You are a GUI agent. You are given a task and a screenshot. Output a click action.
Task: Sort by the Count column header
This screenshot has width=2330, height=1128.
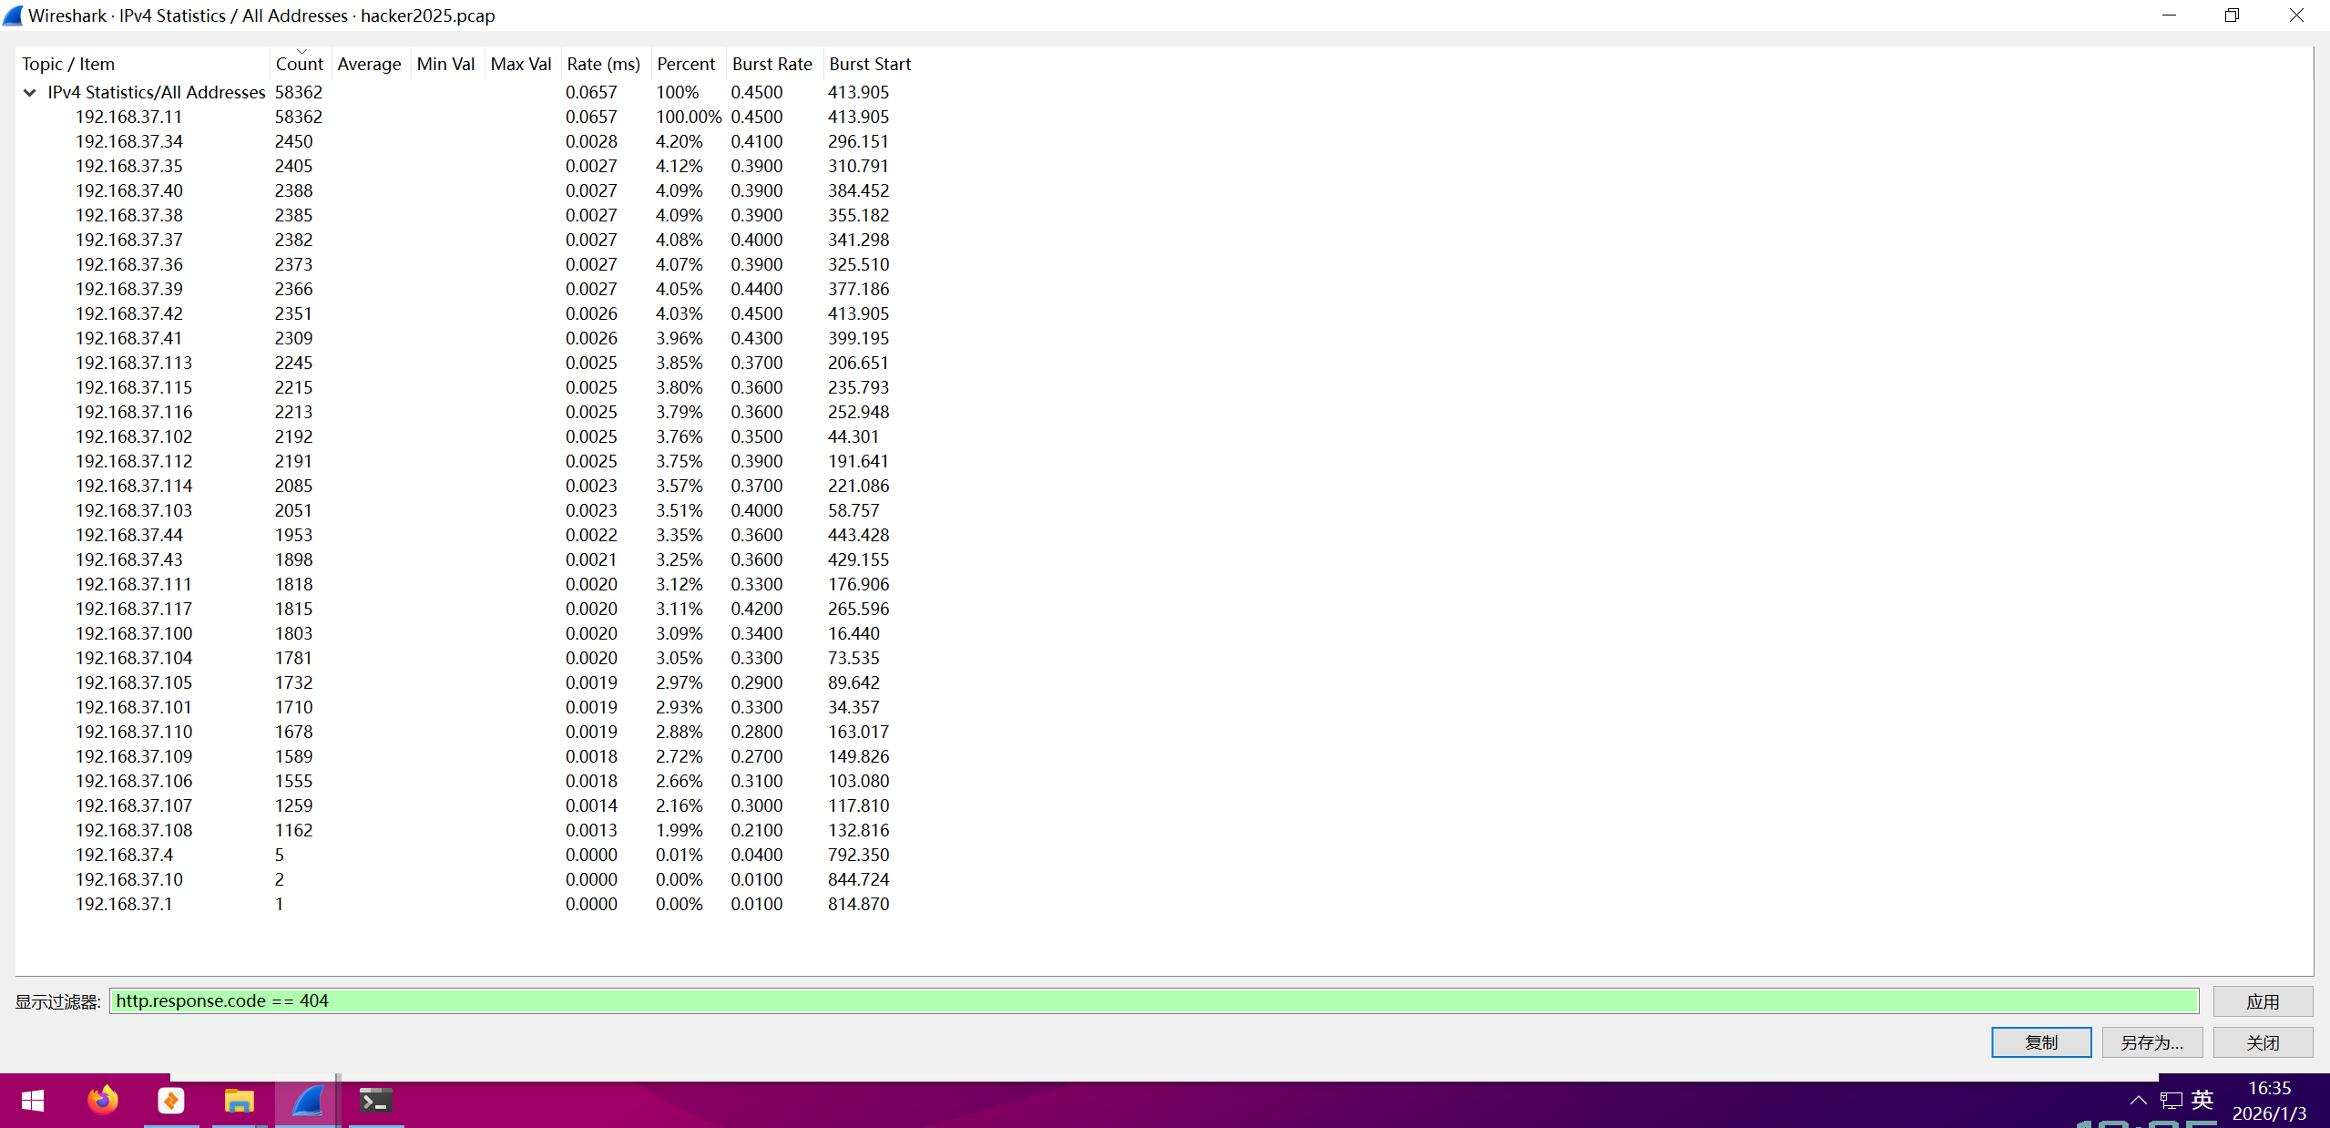click(299, 64)
